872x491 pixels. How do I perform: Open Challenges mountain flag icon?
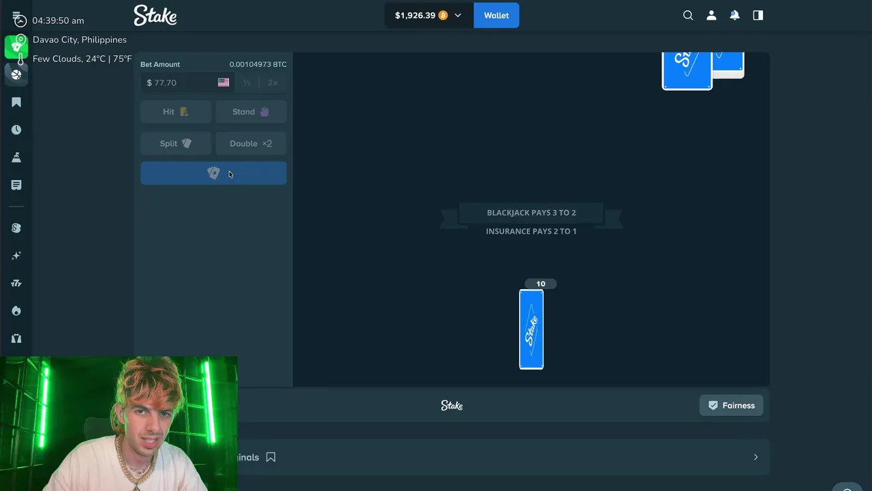coord(16,158)
